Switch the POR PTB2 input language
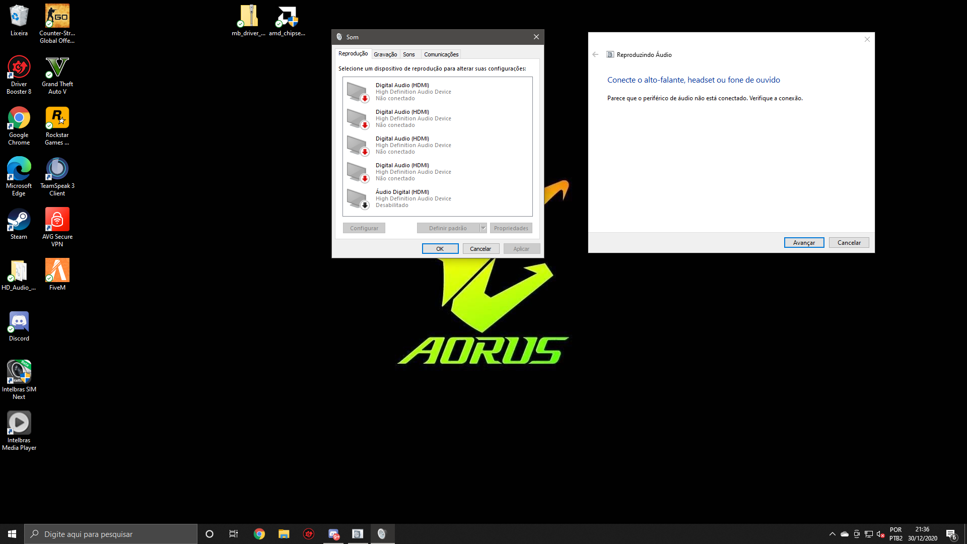The image size is (967, 544). coord(895,534)
